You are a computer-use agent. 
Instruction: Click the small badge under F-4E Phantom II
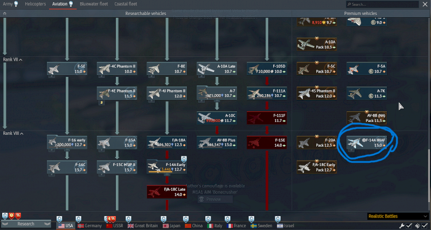pyautogui.click(x=101, y=102)
